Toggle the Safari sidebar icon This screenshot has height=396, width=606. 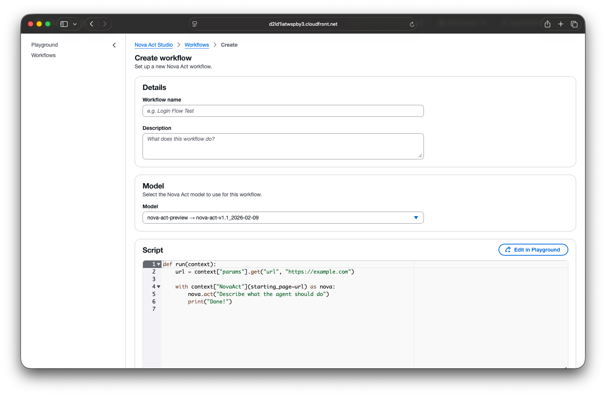pyautogui.click(x=64, y=24)
